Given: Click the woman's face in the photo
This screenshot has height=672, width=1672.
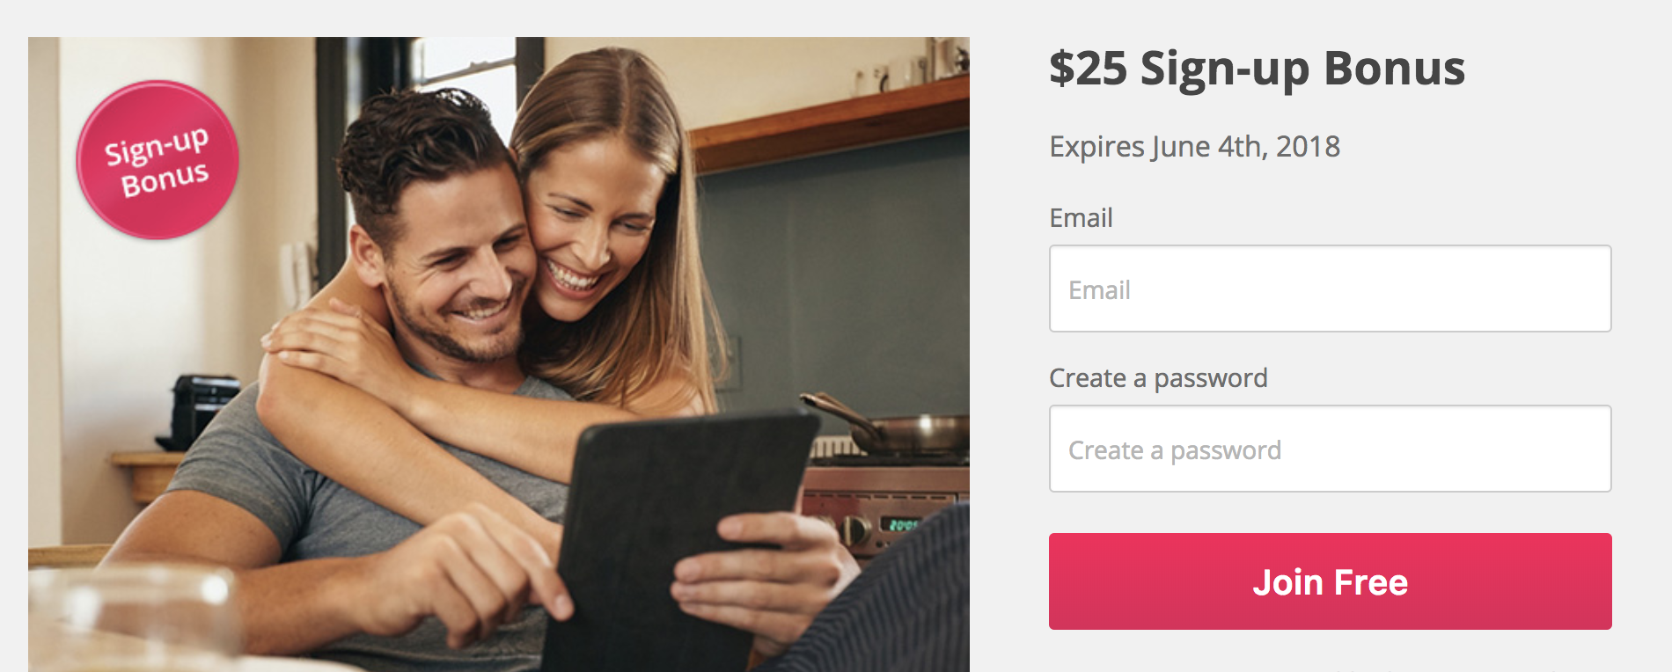Looking at the screenshot, I should (x=590, y=229).
